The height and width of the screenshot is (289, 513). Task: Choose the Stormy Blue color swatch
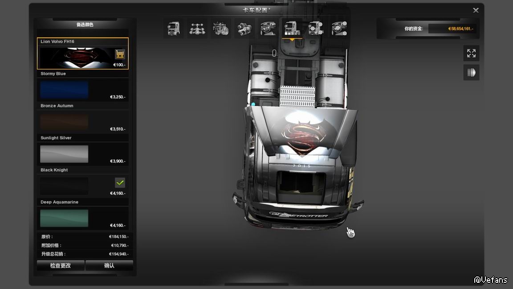(64, 90)
